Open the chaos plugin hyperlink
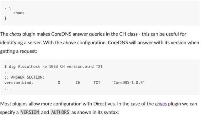The width and height of the screenshot is (204, 118). point(161,104)
